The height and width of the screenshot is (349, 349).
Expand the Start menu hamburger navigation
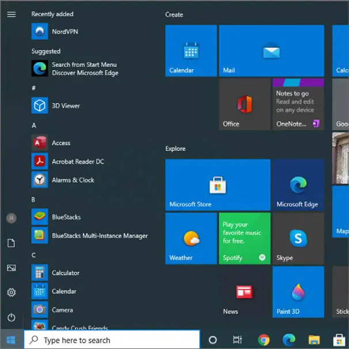pos(12,14)
